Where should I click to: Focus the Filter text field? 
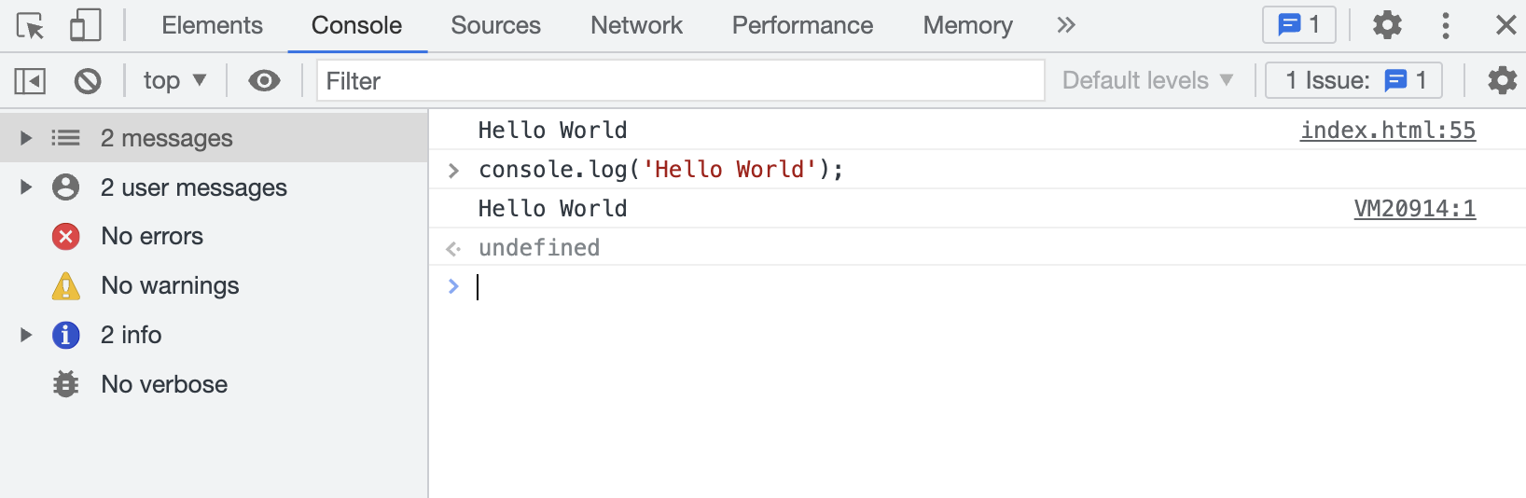point(680,81)
